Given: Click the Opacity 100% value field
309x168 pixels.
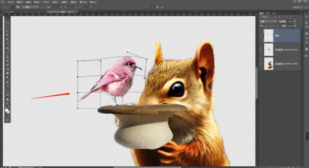Looking at the screenshot, I should 290,21.
